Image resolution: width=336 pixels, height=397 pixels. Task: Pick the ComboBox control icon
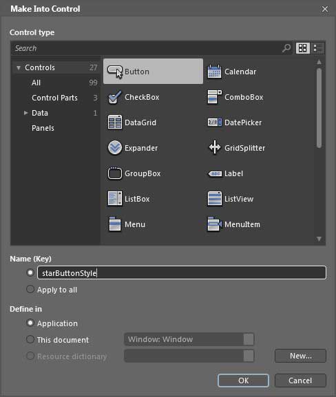(214, 97)
